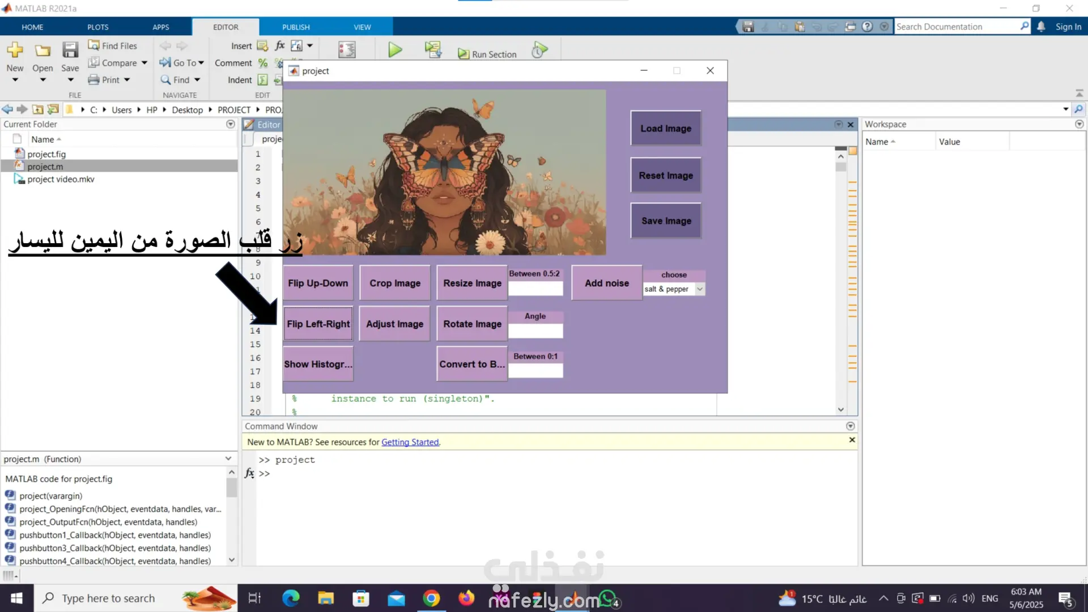This screenshot has height=612, width=1088.
Task: Click the Run and Advance icon
Action: [433, 50]
